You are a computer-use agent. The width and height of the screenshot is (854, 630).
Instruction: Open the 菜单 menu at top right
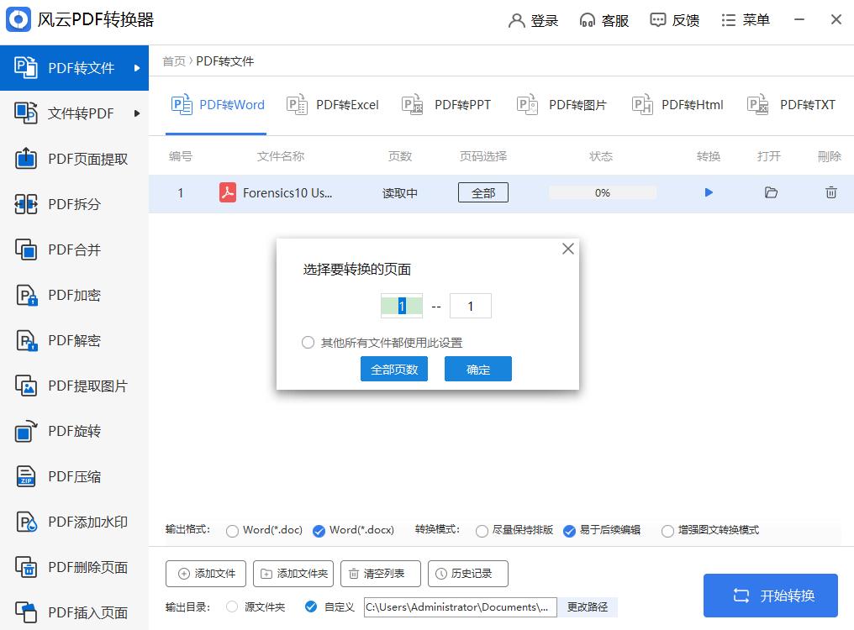(745, 19)
